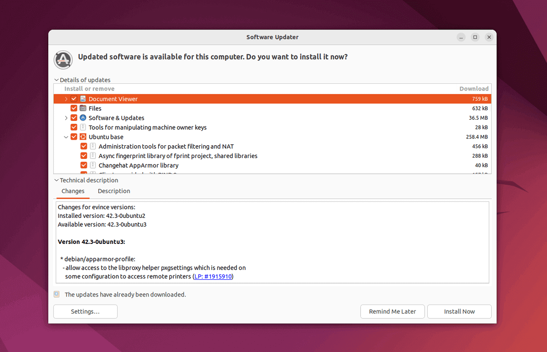The image size is (547, 352).
Task: Sort by the Download column header
Action: coord(473,89)
